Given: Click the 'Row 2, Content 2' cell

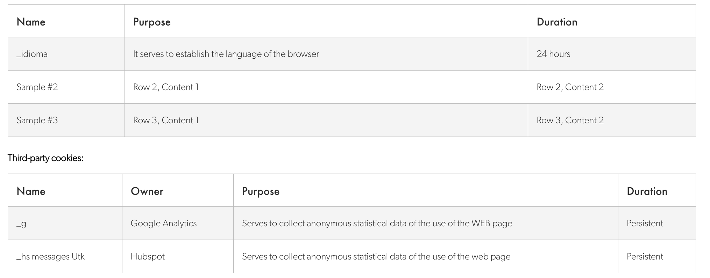Looking at the screenshot, I should tap(611, 87).
